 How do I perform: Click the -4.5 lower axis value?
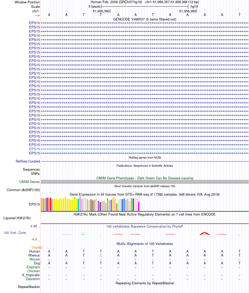click(34, 239)
